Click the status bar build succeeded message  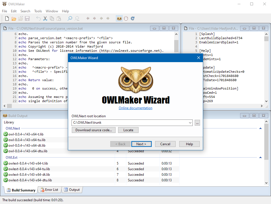[x=33, y=200]
